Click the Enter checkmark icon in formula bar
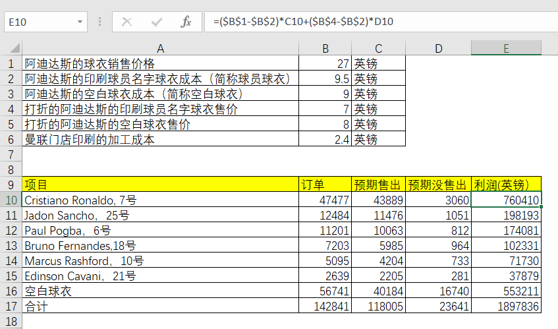 157,22
